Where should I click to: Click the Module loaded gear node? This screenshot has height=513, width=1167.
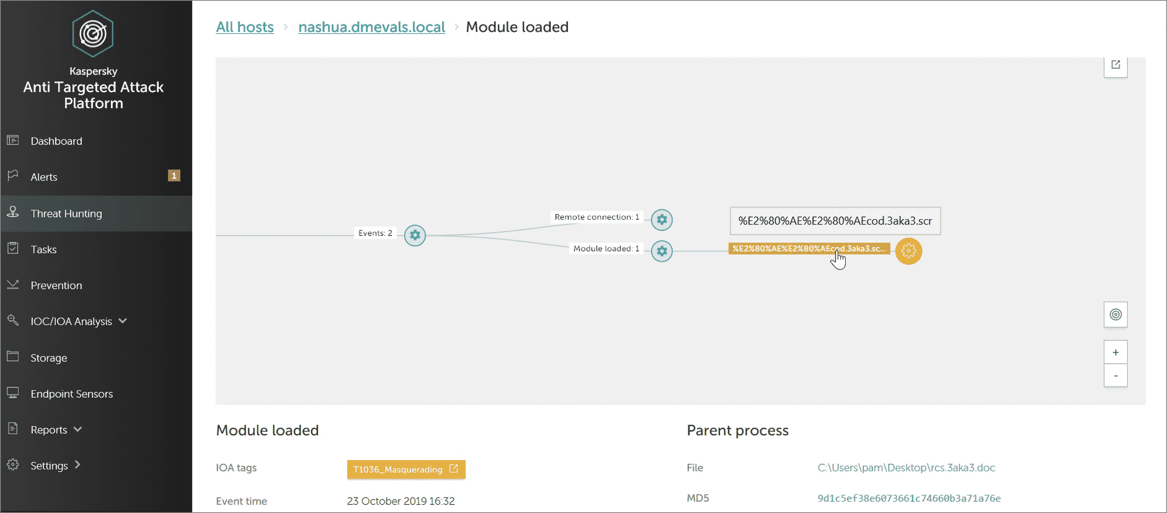661,251
